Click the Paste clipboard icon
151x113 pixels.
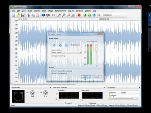point(37,15)
